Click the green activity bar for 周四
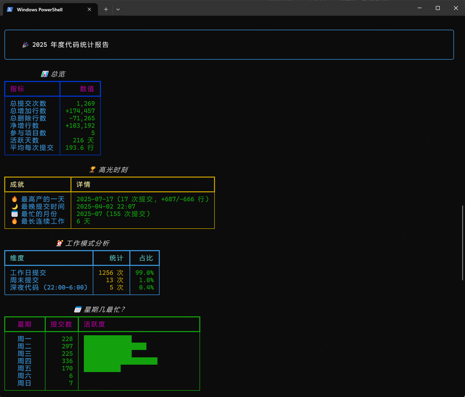 (x=120, y=361)
